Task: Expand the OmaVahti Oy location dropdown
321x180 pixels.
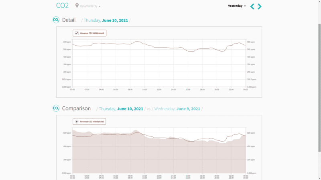Action: [90, 6]
